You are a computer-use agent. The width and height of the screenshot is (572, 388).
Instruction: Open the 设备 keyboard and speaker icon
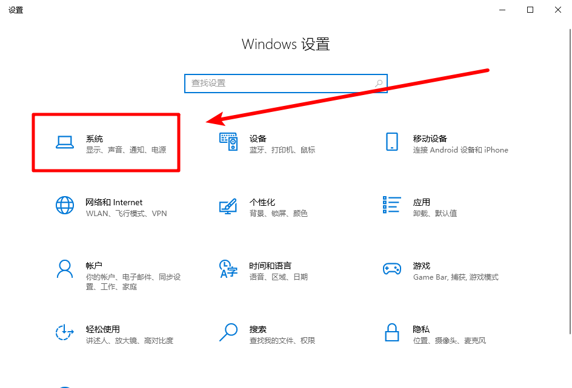click(x=228, y=142)
